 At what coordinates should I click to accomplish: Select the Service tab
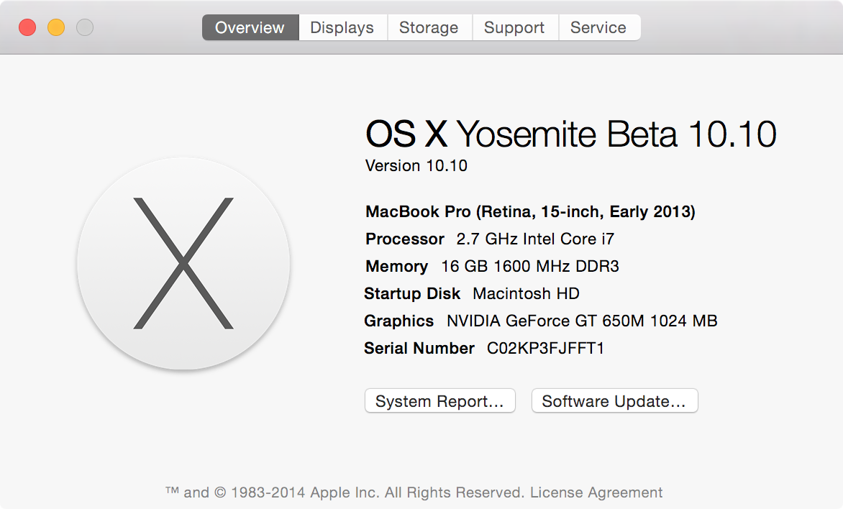click(599, 27)
